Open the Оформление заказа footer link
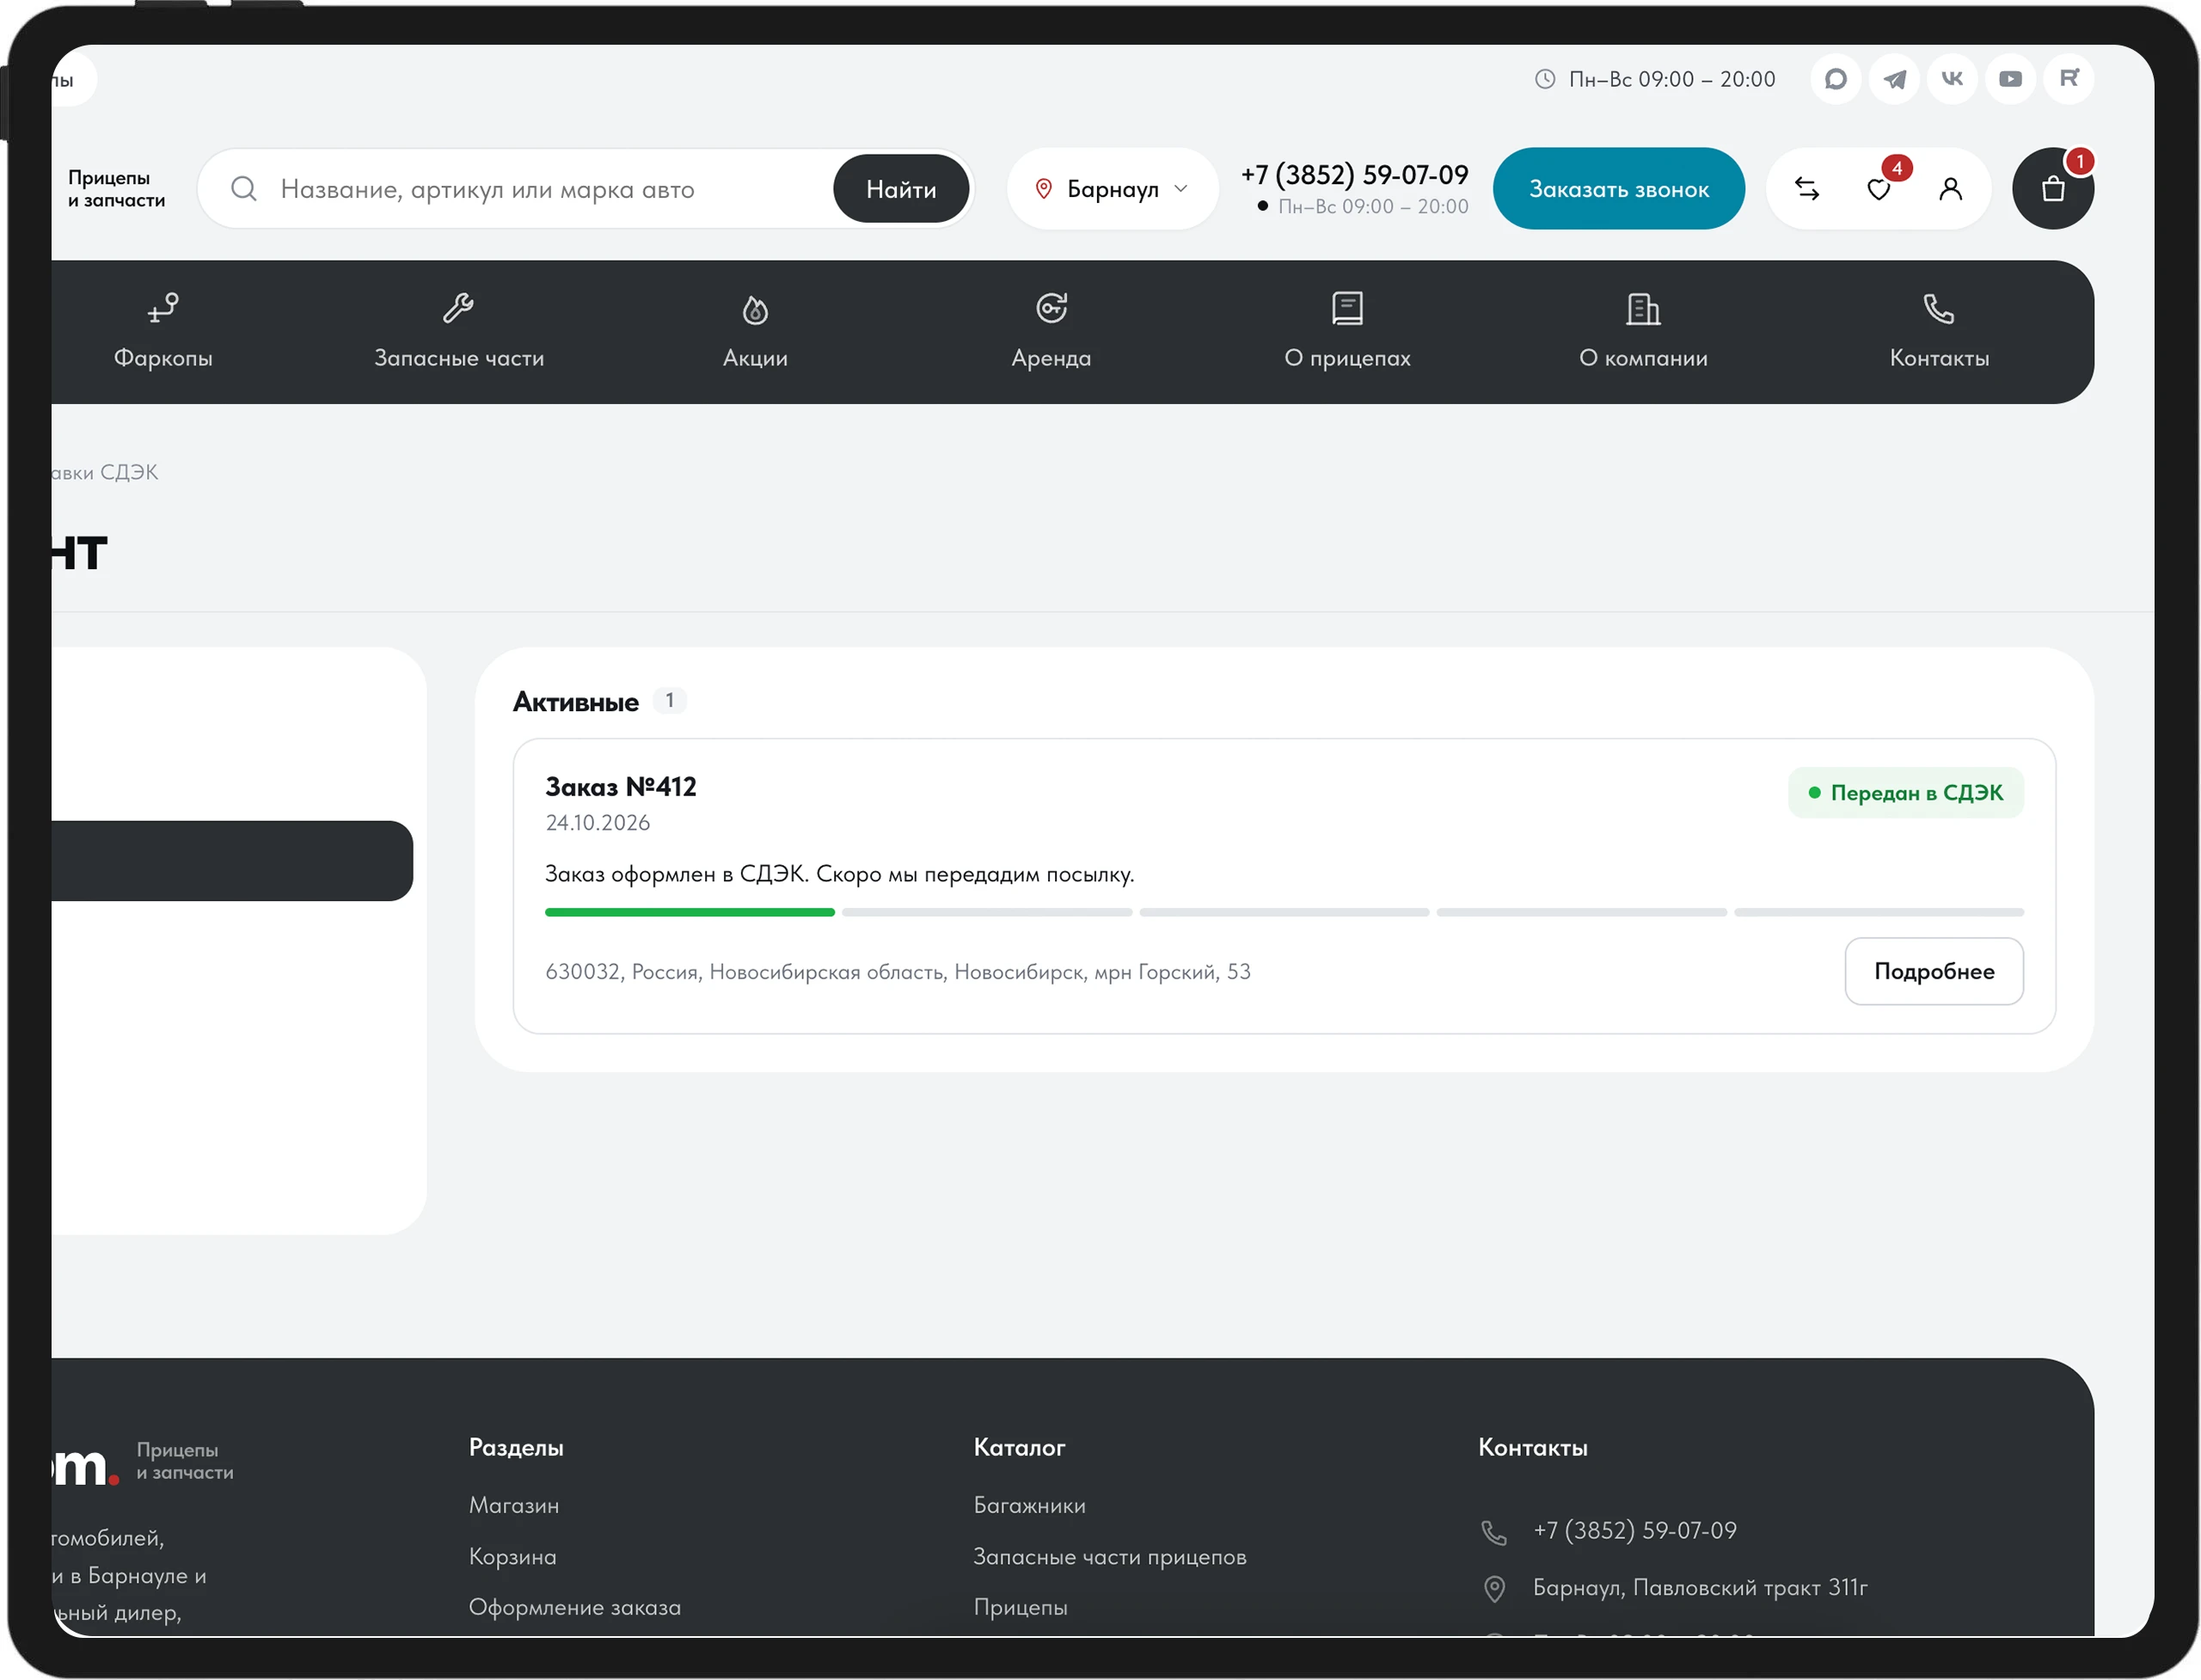 (575, 1607)
